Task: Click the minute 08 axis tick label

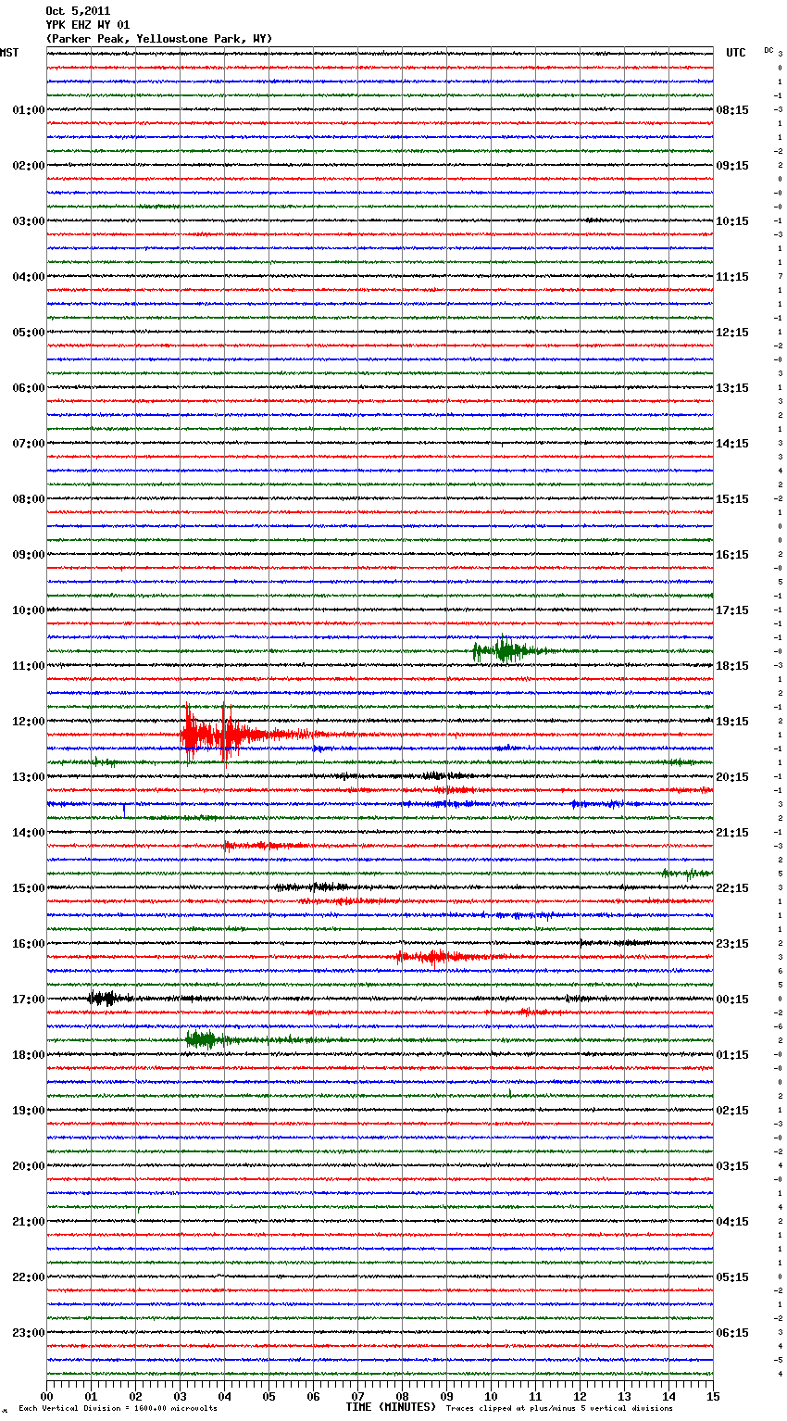Action: click(x=402, y=1396)
